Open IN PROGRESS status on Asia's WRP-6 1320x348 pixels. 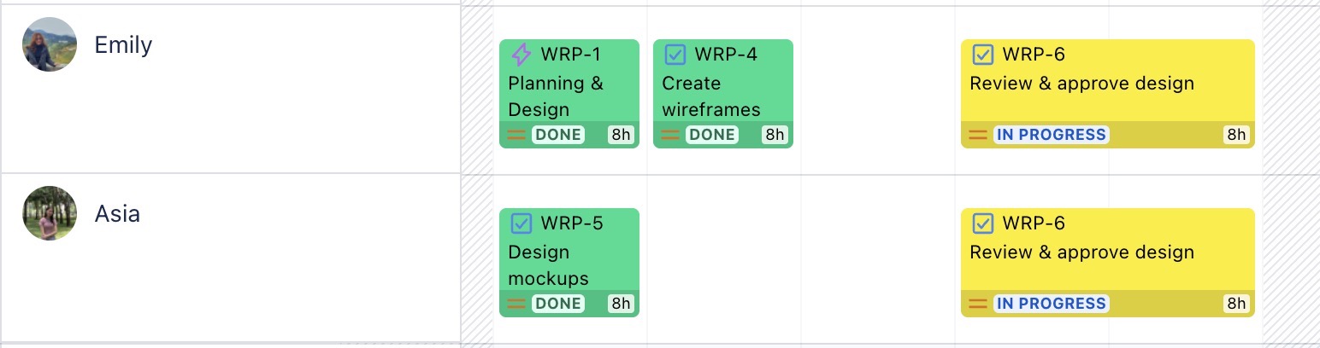pos(1051,304)
